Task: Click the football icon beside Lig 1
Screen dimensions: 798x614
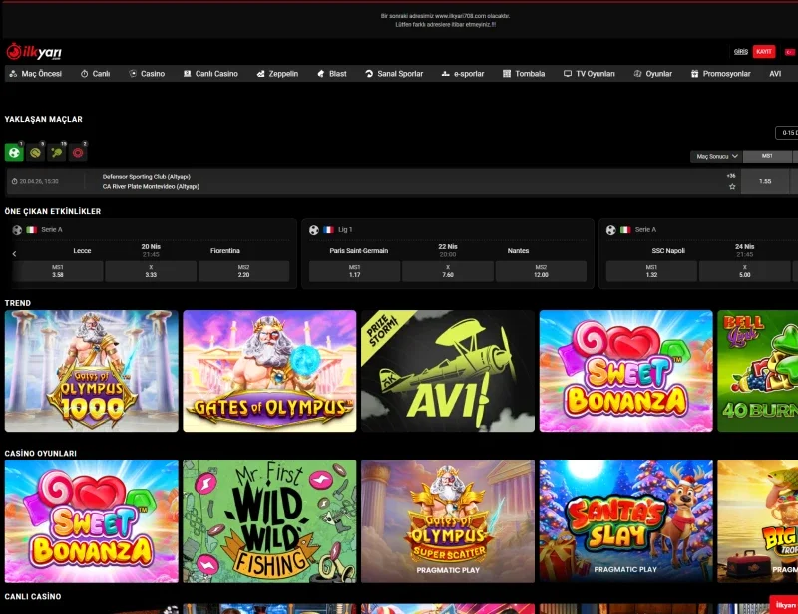Action: tap(314, 230)
